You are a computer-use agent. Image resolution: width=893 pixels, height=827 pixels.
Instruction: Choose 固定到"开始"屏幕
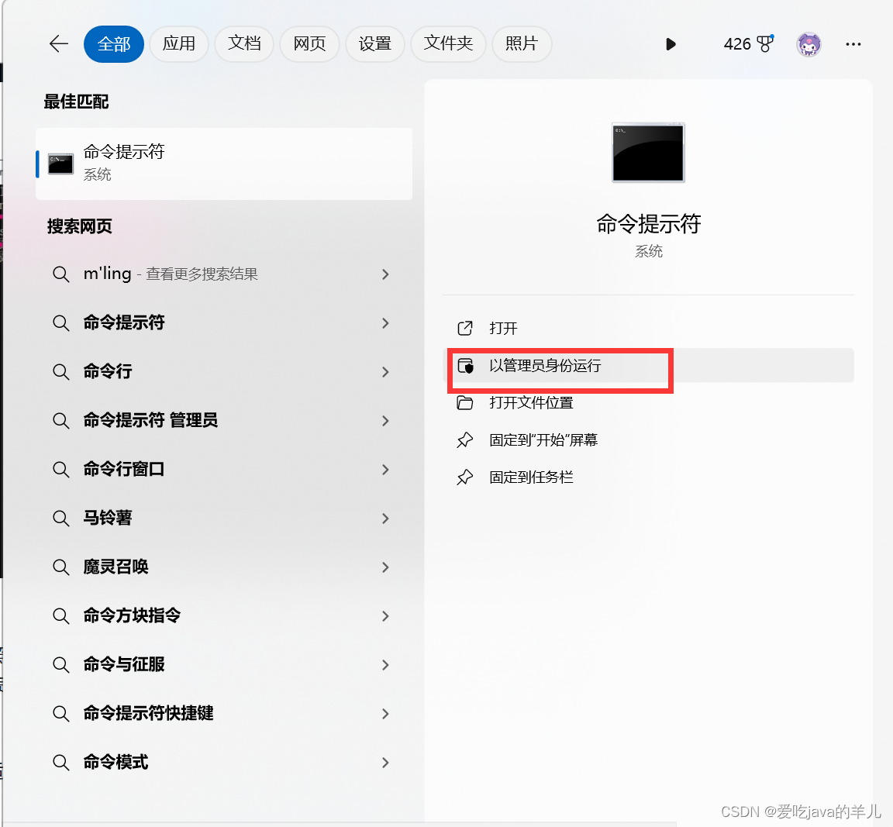pyautogui.click(x=648, y=439)
